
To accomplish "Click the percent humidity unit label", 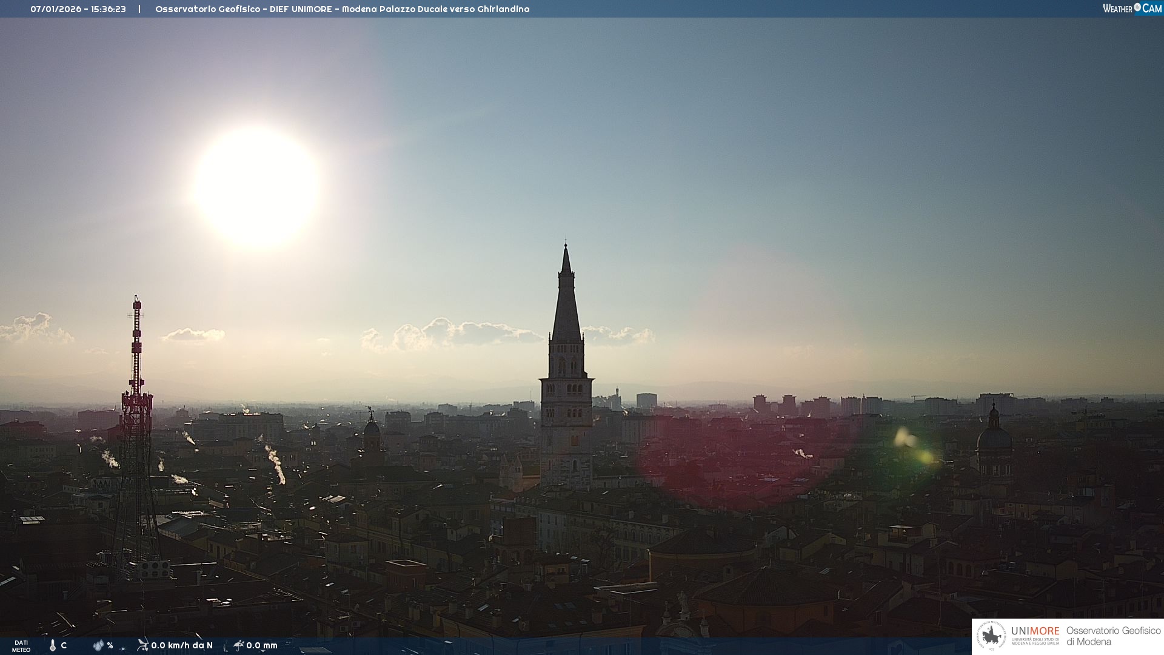I will point(110,646).
